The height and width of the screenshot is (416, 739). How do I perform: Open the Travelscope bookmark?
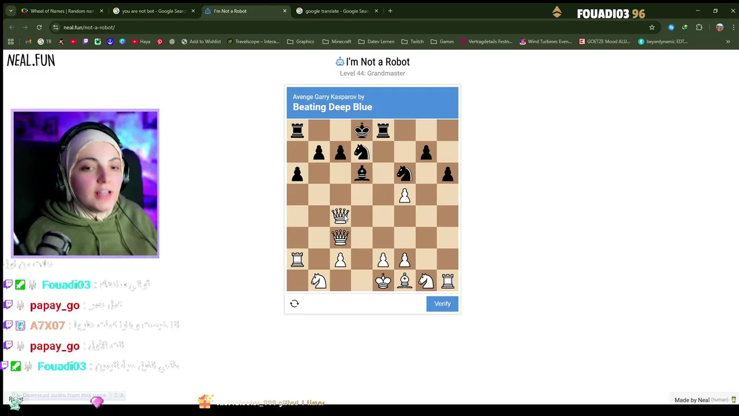coord(253,42)
